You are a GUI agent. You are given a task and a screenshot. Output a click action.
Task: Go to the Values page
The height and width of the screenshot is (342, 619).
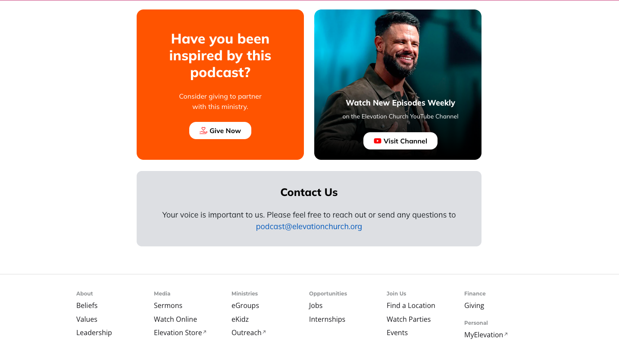pyautogui.click(x=87, y=319)
